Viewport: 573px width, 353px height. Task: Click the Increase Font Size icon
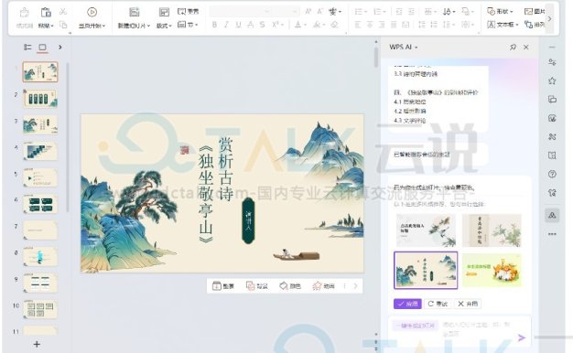[308, 12]
